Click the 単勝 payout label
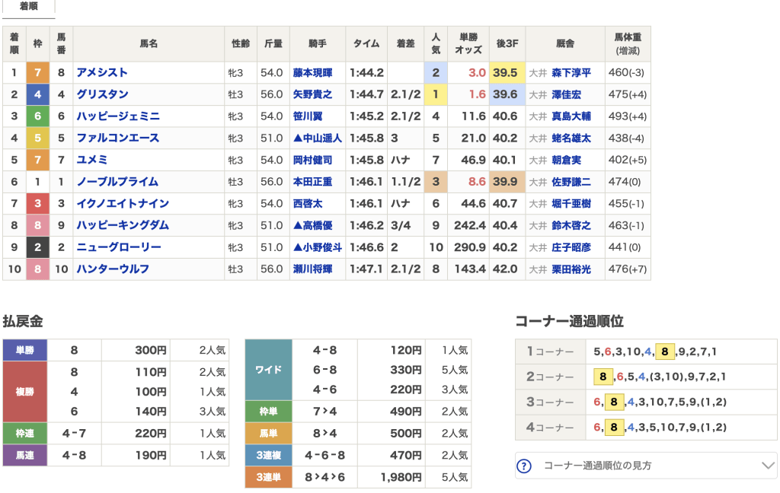Image resolution: width=780 pixels, height=493 pixels. point(25,351)
